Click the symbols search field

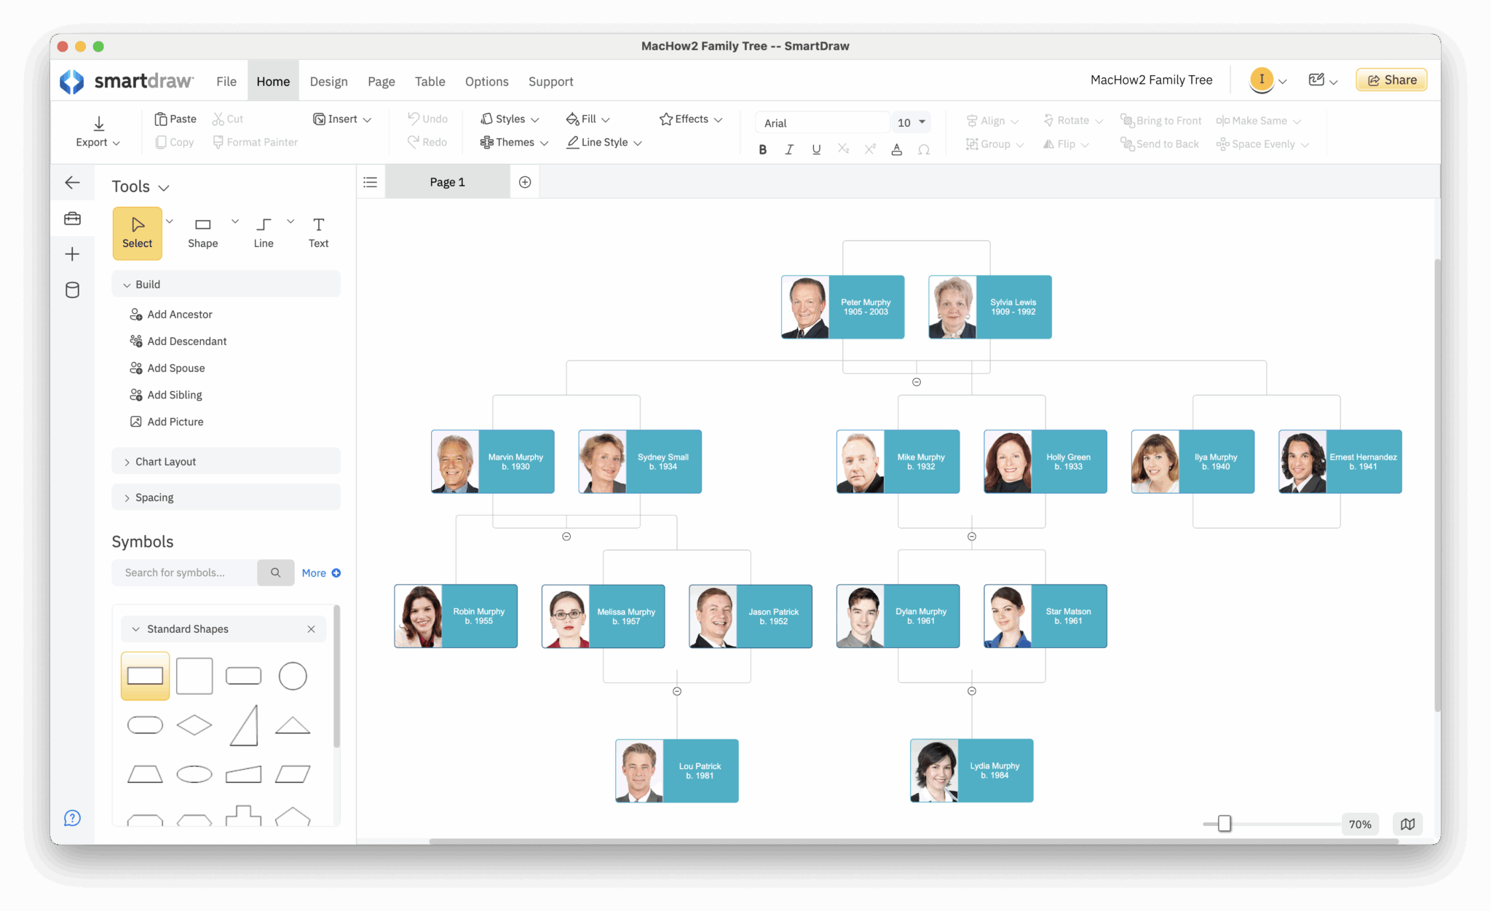tap(183, 572)
